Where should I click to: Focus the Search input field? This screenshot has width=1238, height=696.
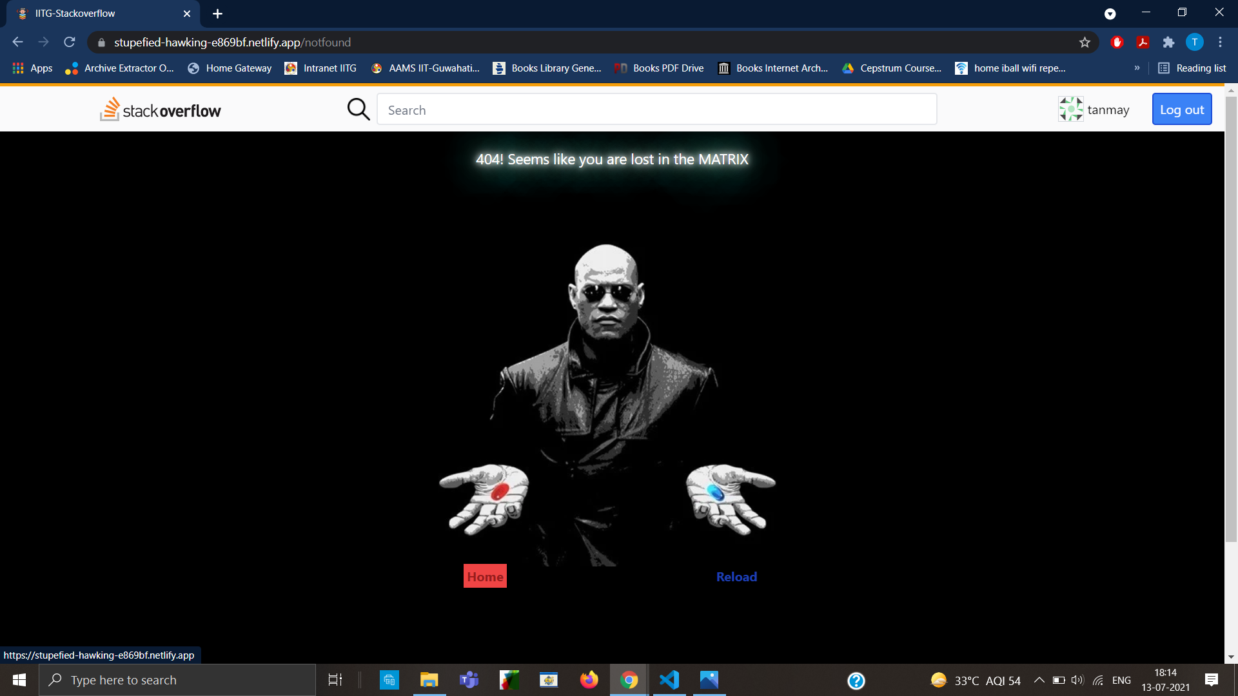(656, 110)
